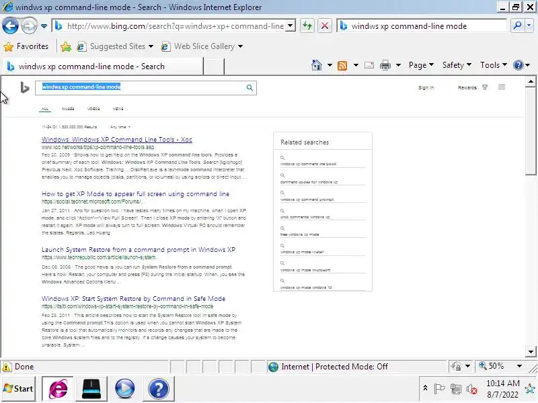Click related search 'free windows xp mode'
The height and width of the screenshot is (403, 538).
point(299,234)
